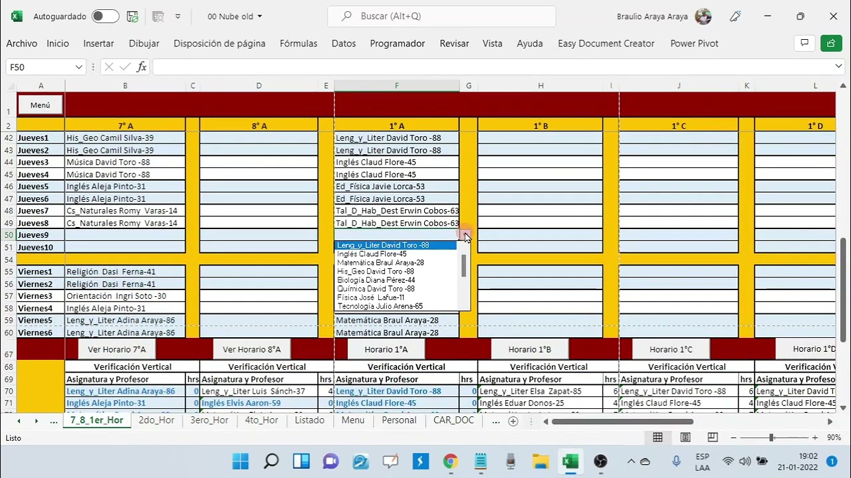Click the user account avatar picture
Image resolution: width=851 pixels, height=478 pixels.
click(x=703, y=17)
